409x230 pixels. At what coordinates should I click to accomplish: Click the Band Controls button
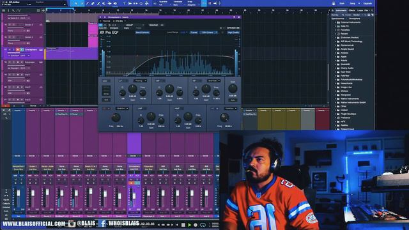143,33
